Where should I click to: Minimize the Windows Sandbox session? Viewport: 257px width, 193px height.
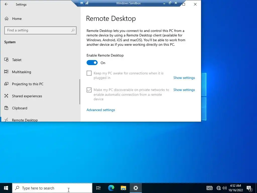pos(164,3)
